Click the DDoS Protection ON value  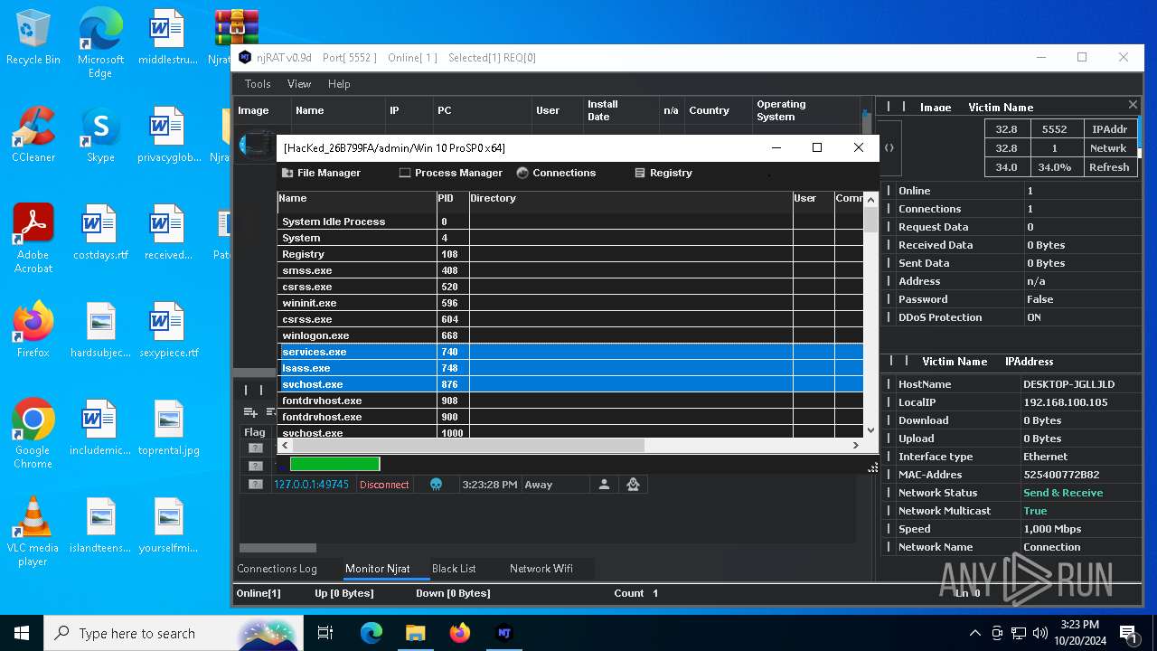[1034, 317]
